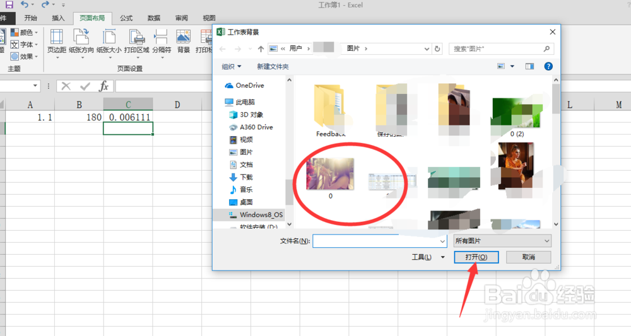Expand the view options dropdown arrow

[512, 66]
